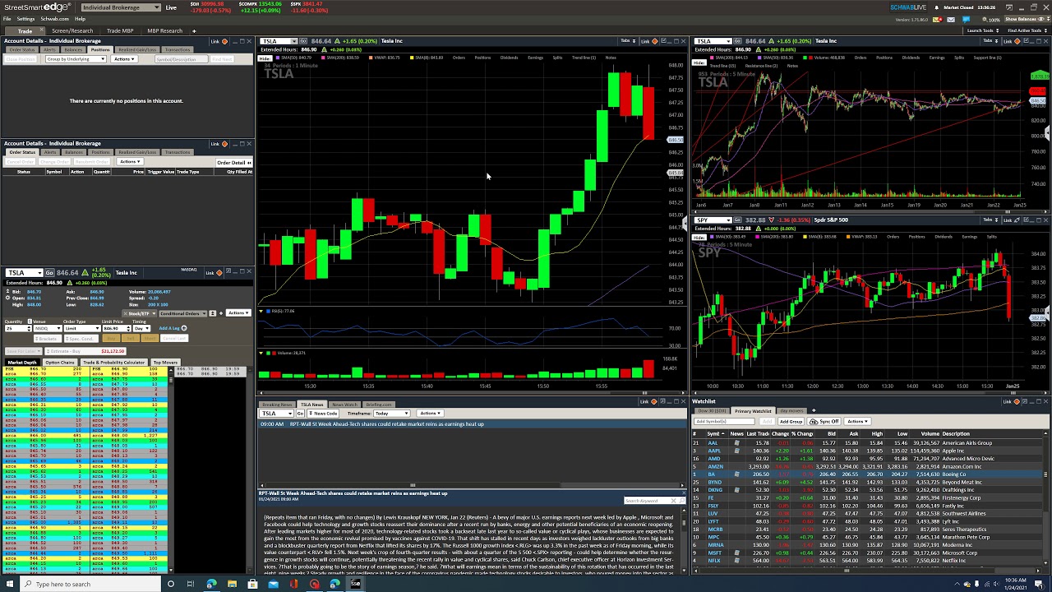Screen dimensions: 1052x592
Task: Open the Order Type Limit dropdown
Action: (82, 328)
